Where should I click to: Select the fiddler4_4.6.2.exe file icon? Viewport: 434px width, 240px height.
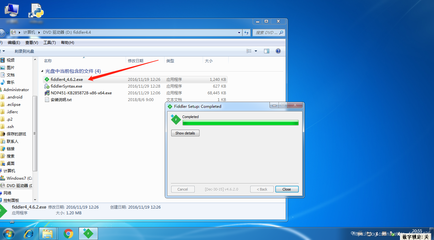[x=47, y=79]
